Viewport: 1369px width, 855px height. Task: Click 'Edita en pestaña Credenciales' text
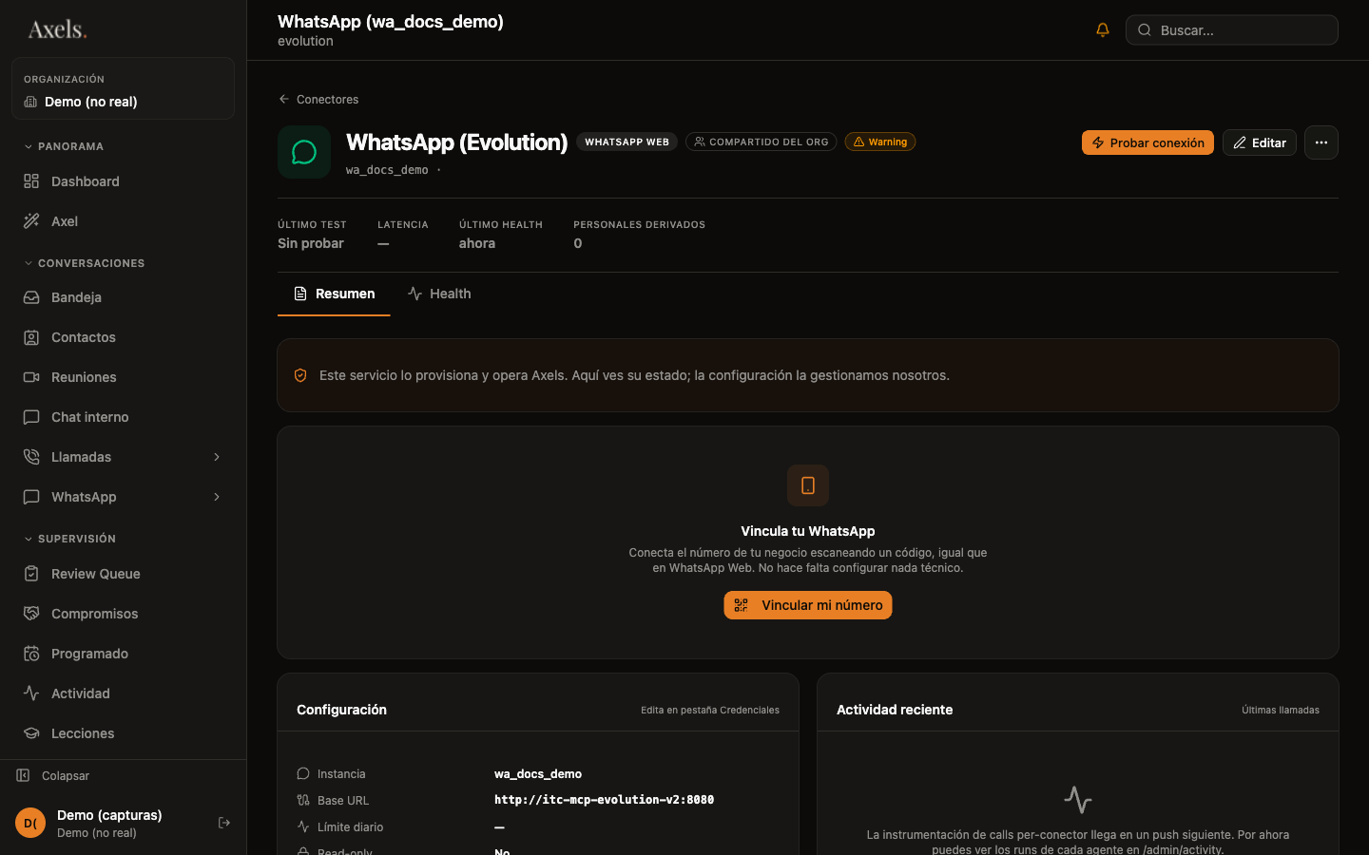tap(710, 710)
